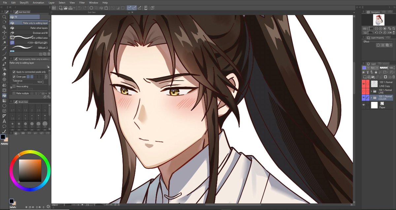Select the Text tool
This screenshot has height=210, width=396.
coord(4,121)
